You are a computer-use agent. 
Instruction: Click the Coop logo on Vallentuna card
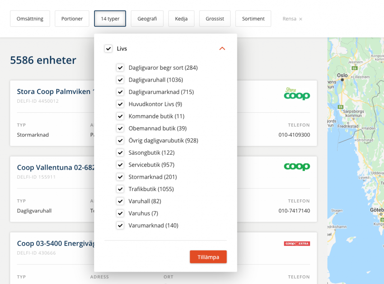point(297,167)
